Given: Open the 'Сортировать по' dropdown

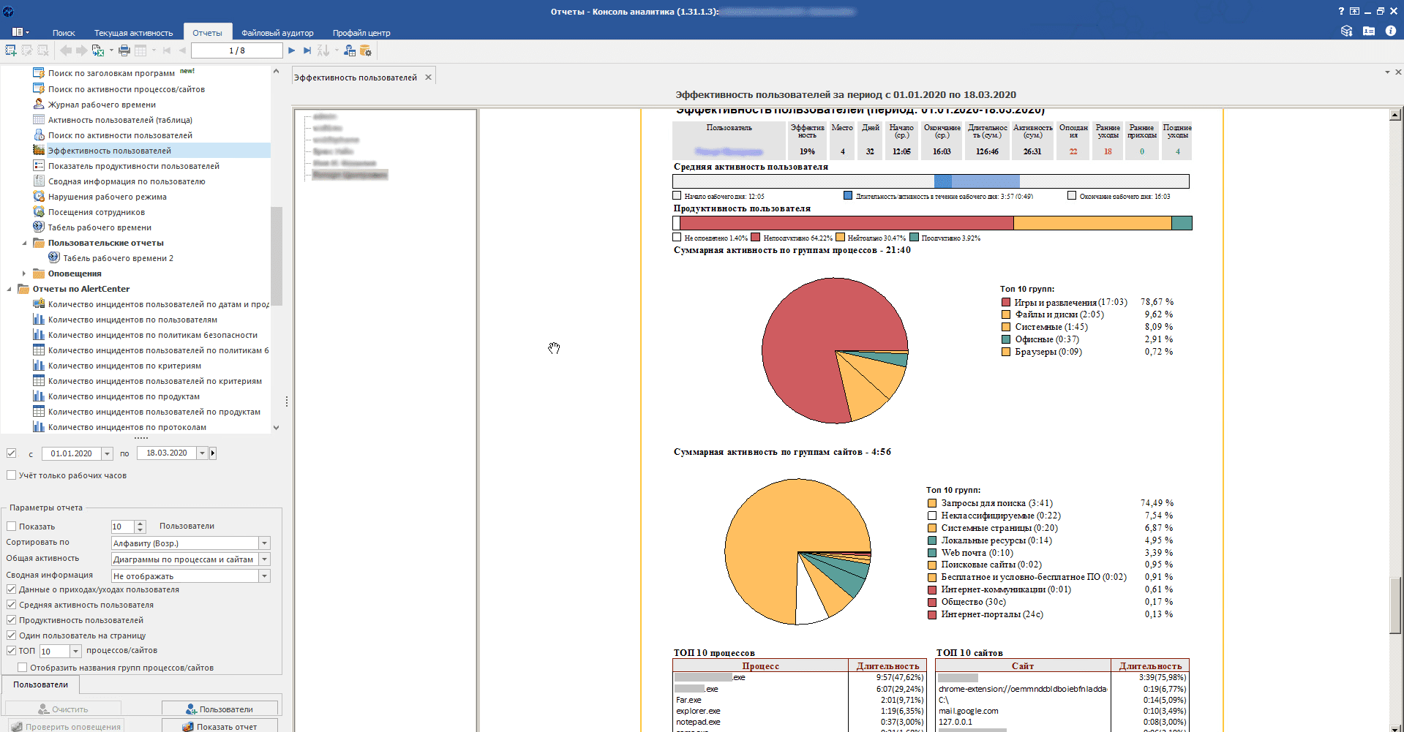Looking at the screenshot, I should point(264,543).
